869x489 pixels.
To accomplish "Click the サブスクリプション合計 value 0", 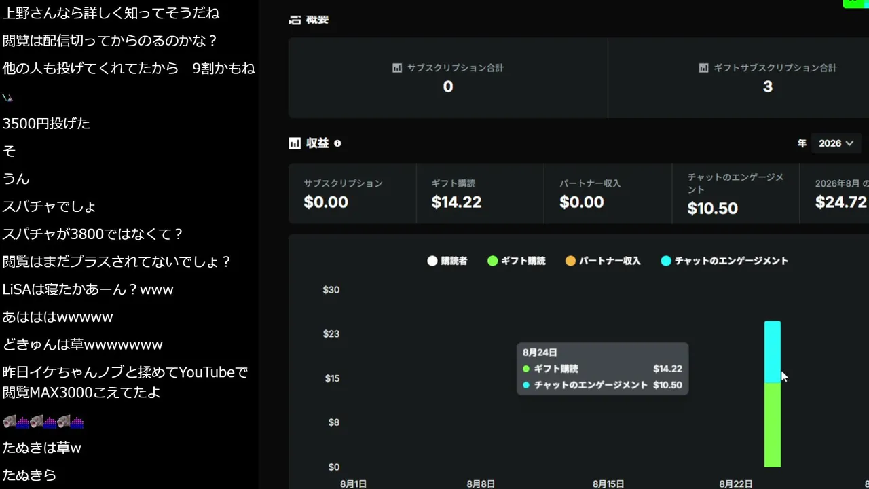I will tap(448, 87).
